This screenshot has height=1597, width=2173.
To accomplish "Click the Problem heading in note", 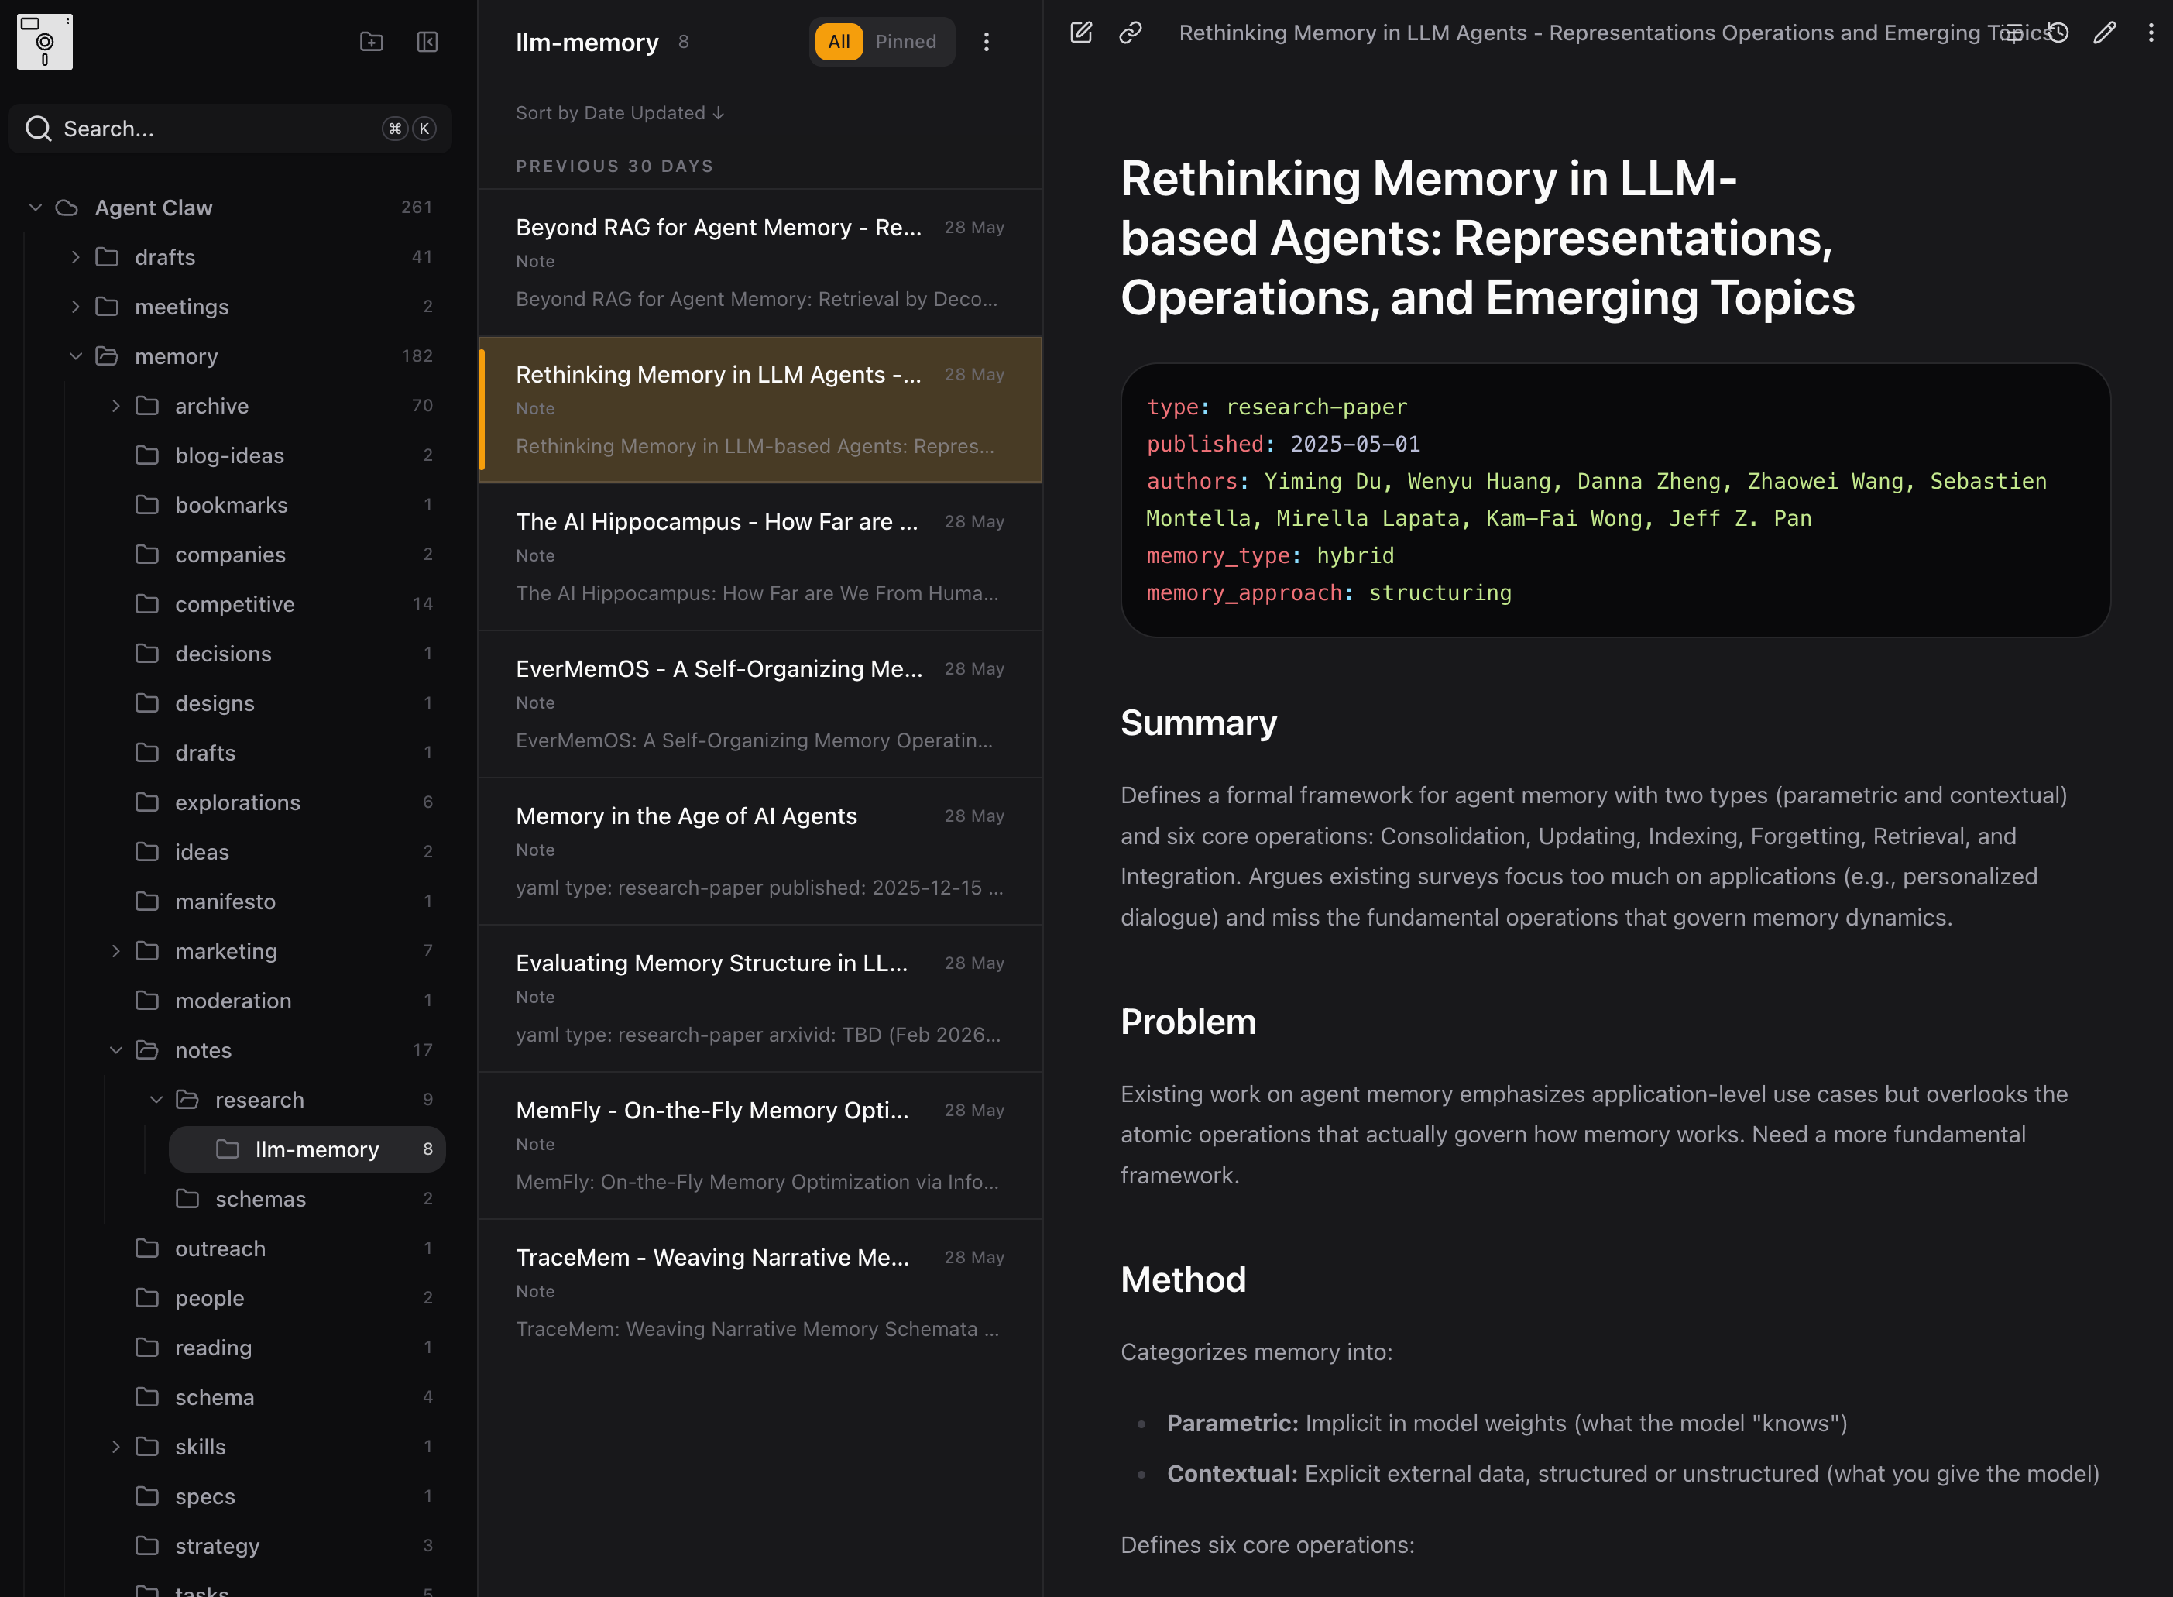I will [x=1188, y=1022].
